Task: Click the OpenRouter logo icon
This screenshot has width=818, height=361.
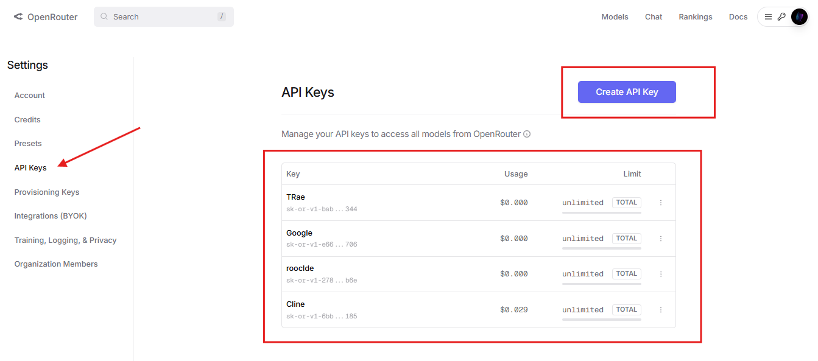Action: click(18, 17)
